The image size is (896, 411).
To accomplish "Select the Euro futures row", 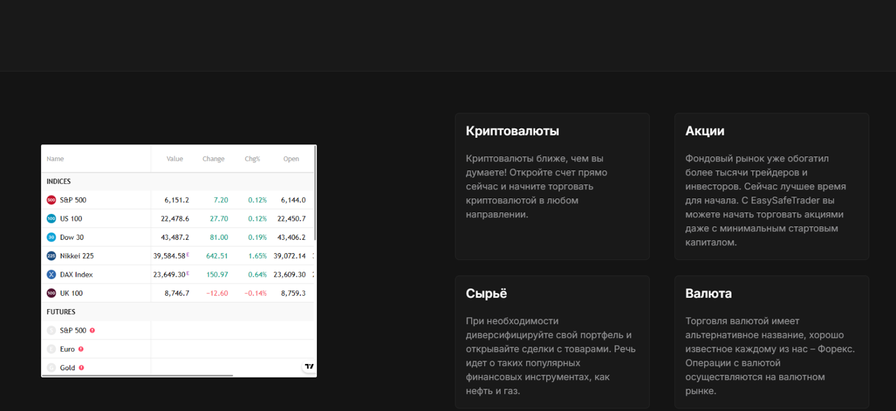I will (x=179, y=349).
